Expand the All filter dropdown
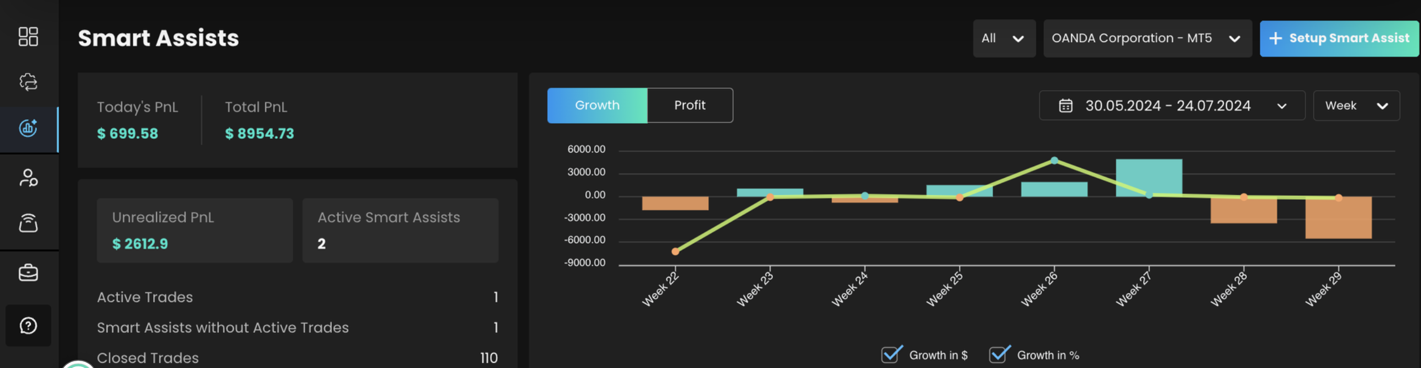This screenshot has width=1421, height=368. point(1003,39)
